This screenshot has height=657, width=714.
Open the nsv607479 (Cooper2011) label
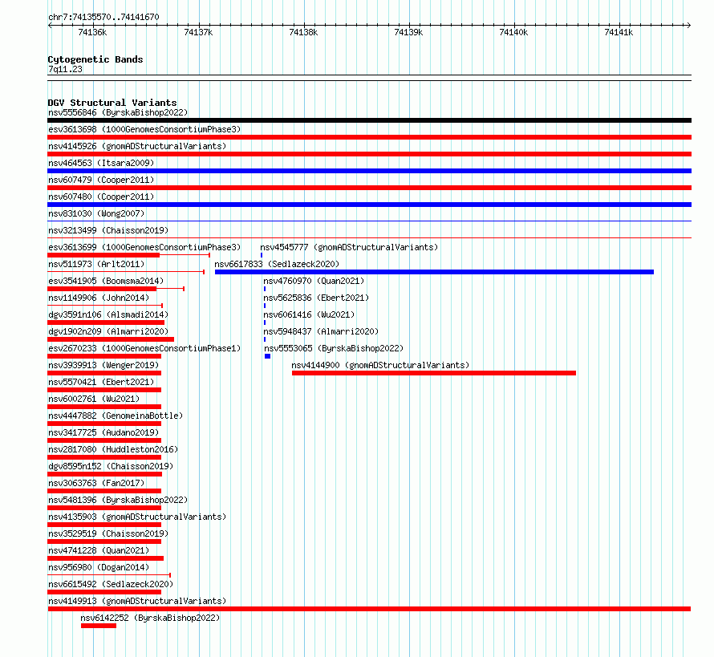click(x=101, y=180)
